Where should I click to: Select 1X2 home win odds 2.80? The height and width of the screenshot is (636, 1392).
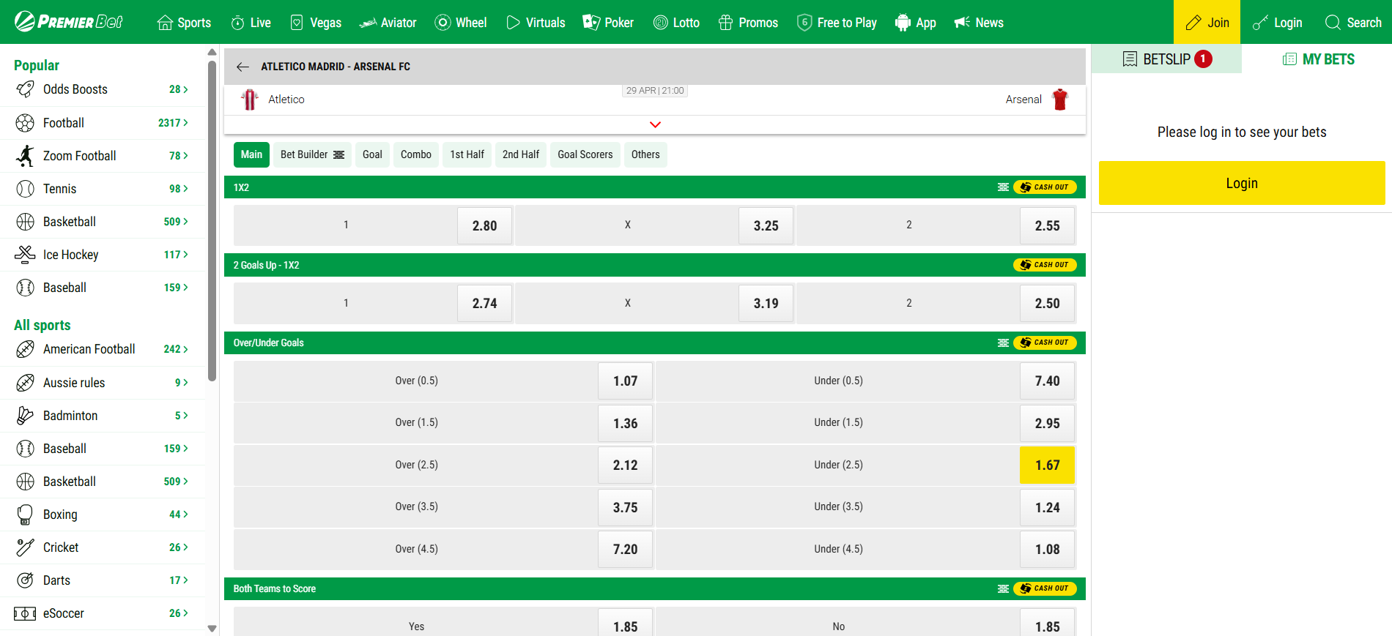click(484, 225)
